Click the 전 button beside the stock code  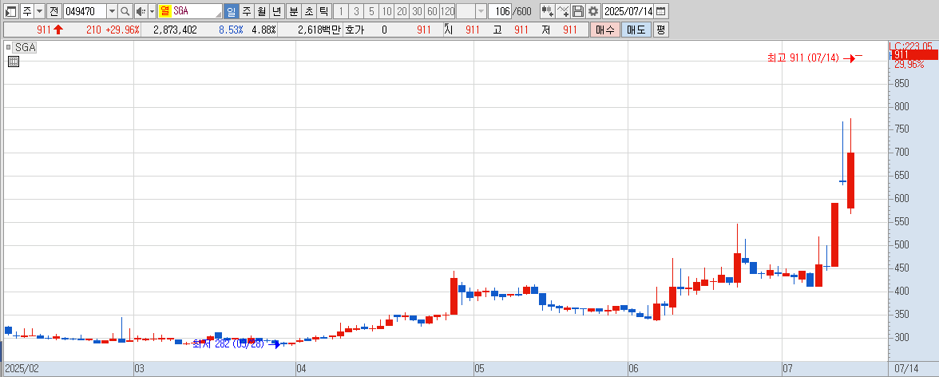(54, 11)
